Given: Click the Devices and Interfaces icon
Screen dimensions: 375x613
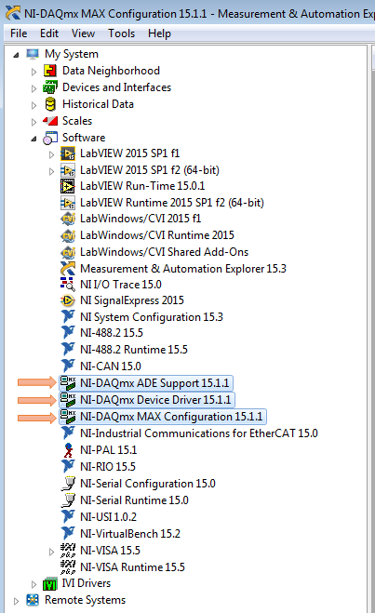Looking at the screenshot, I should (x=50, y=87).
